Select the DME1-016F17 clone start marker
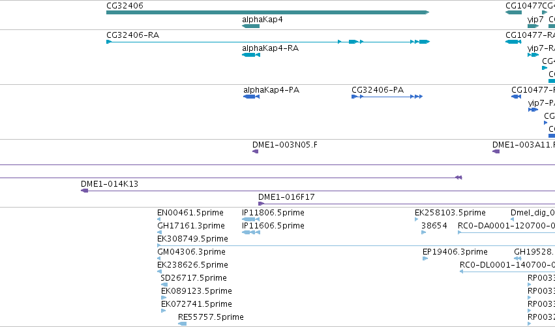 click(x=262, y=204)
